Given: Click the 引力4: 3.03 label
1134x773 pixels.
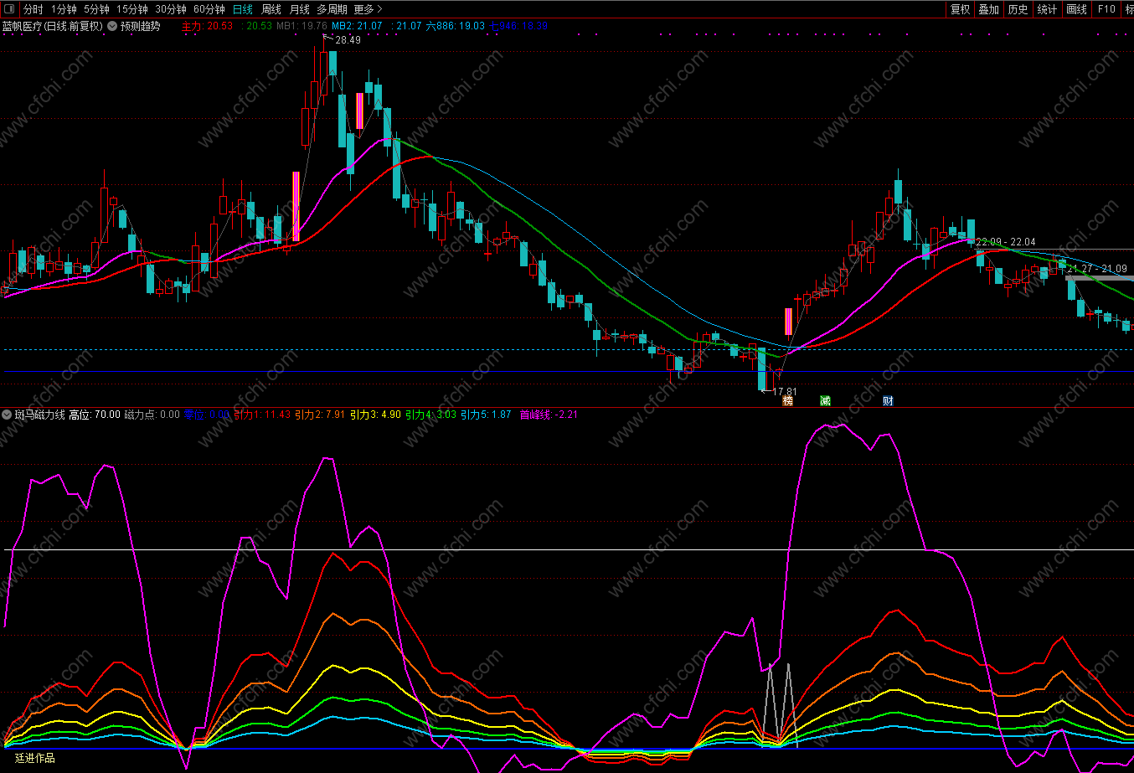Looking at the screenshot, I should click(430, 414).
